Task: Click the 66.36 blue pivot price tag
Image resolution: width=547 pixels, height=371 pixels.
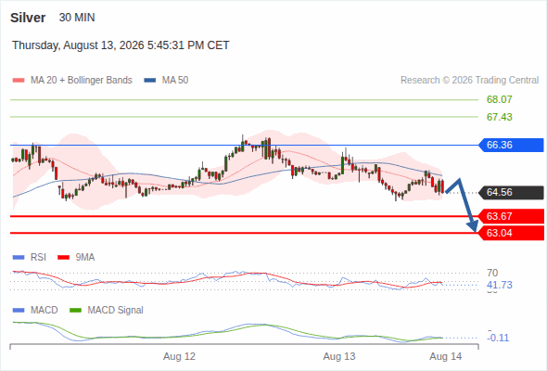Action: click(x=511, y=145)
